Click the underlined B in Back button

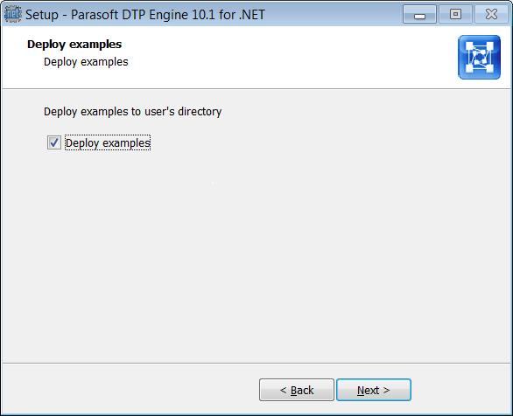point(294,390)
